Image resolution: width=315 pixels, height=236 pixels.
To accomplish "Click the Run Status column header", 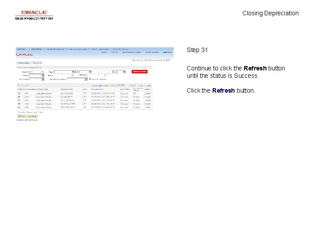I will [125, 89].
